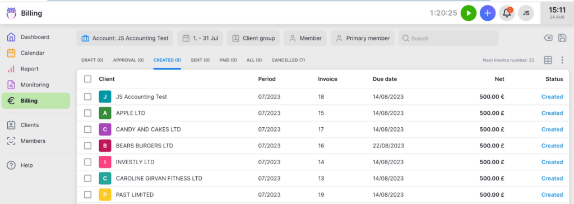
Task: Select Billing in sidebar
Action: (x=35, y=101)
